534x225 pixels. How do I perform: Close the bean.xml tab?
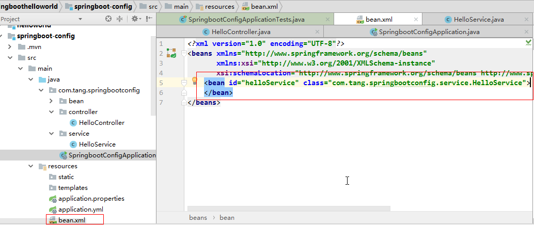pyautogui.click(x=416, y=20)
